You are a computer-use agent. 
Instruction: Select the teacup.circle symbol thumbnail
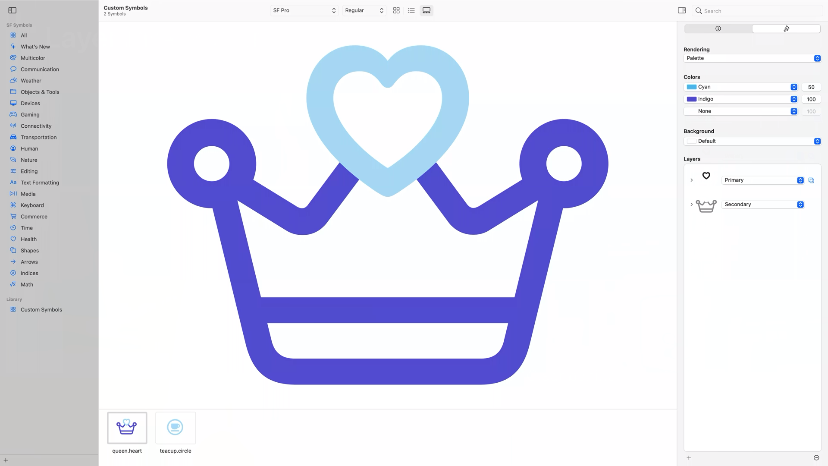pyautogui.click(x=175, y=428)
